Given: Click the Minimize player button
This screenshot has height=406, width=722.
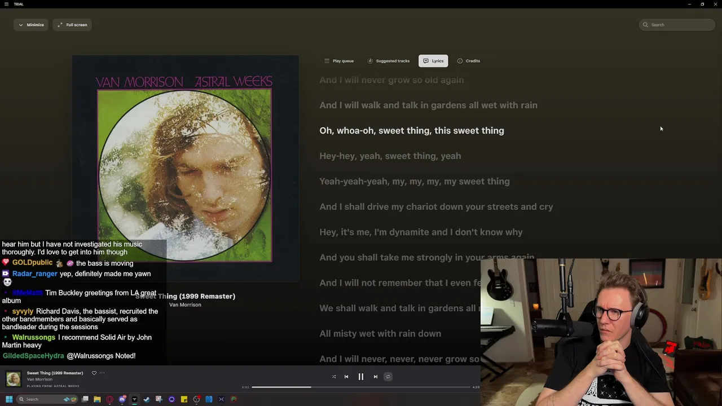Looking at the screenshot, I should (31, 25).
